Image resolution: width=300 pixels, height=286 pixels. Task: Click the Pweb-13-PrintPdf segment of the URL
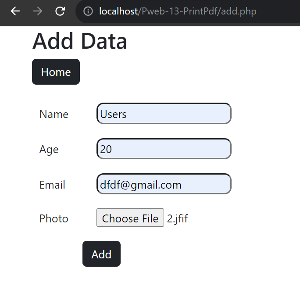point(180,11)
